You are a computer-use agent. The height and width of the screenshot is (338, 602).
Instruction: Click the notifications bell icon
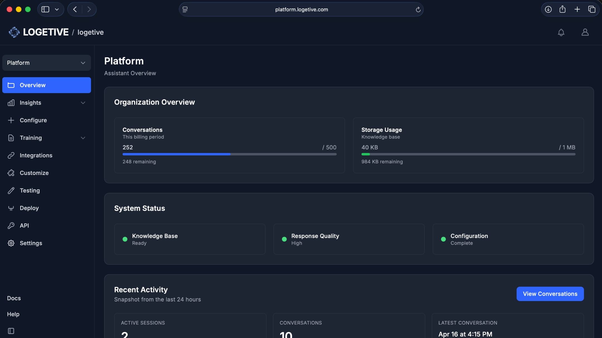561,32
